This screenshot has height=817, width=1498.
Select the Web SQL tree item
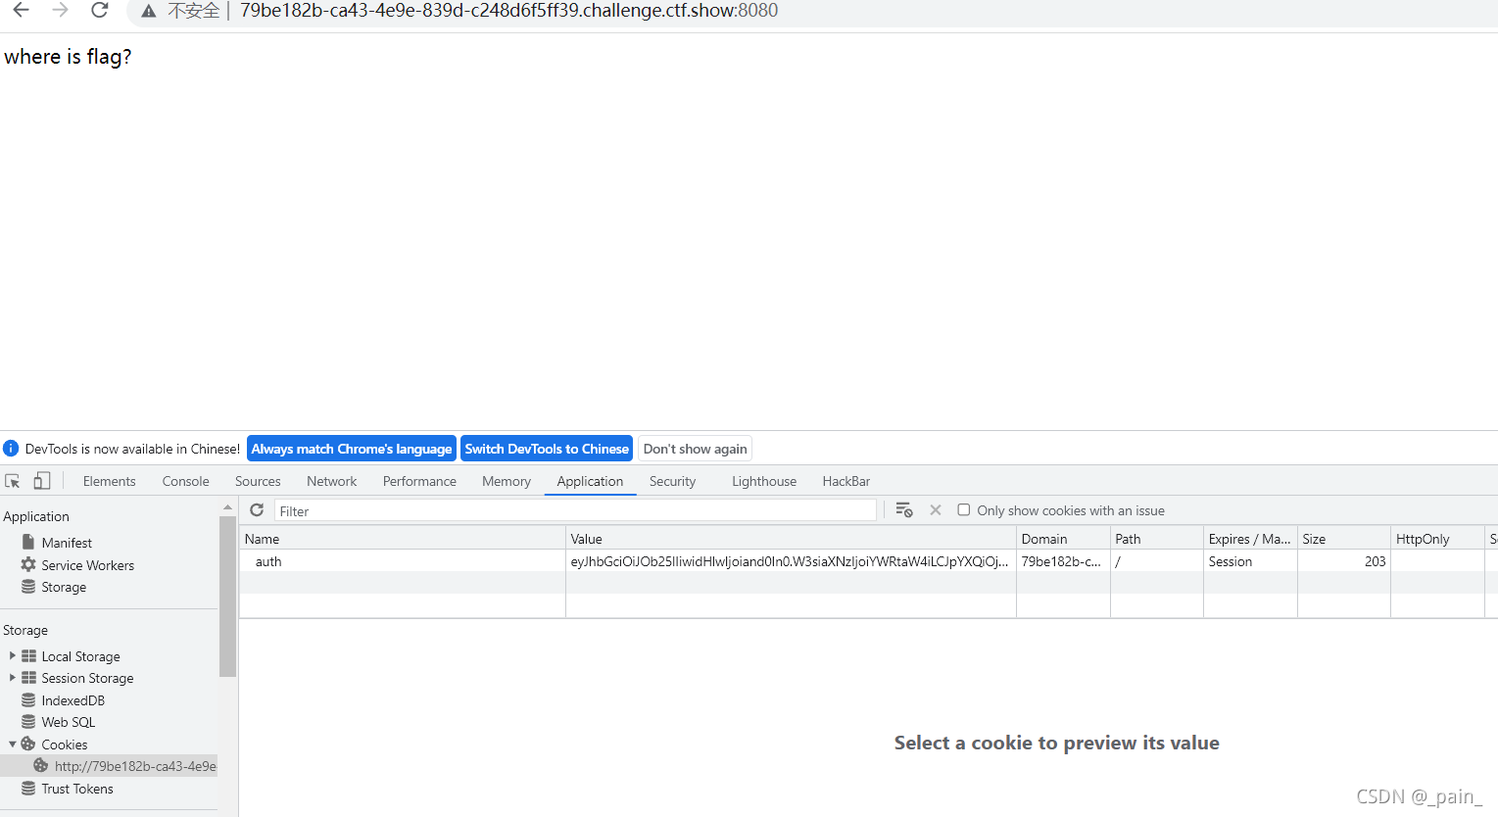pyautogui.click(x=69, y=722)
